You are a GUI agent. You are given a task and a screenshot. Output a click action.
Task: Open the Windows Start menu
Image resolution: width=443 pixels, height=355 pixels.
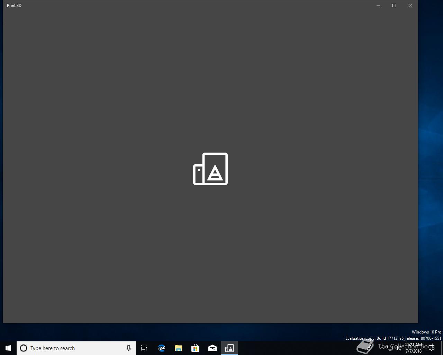coord(8,348)
